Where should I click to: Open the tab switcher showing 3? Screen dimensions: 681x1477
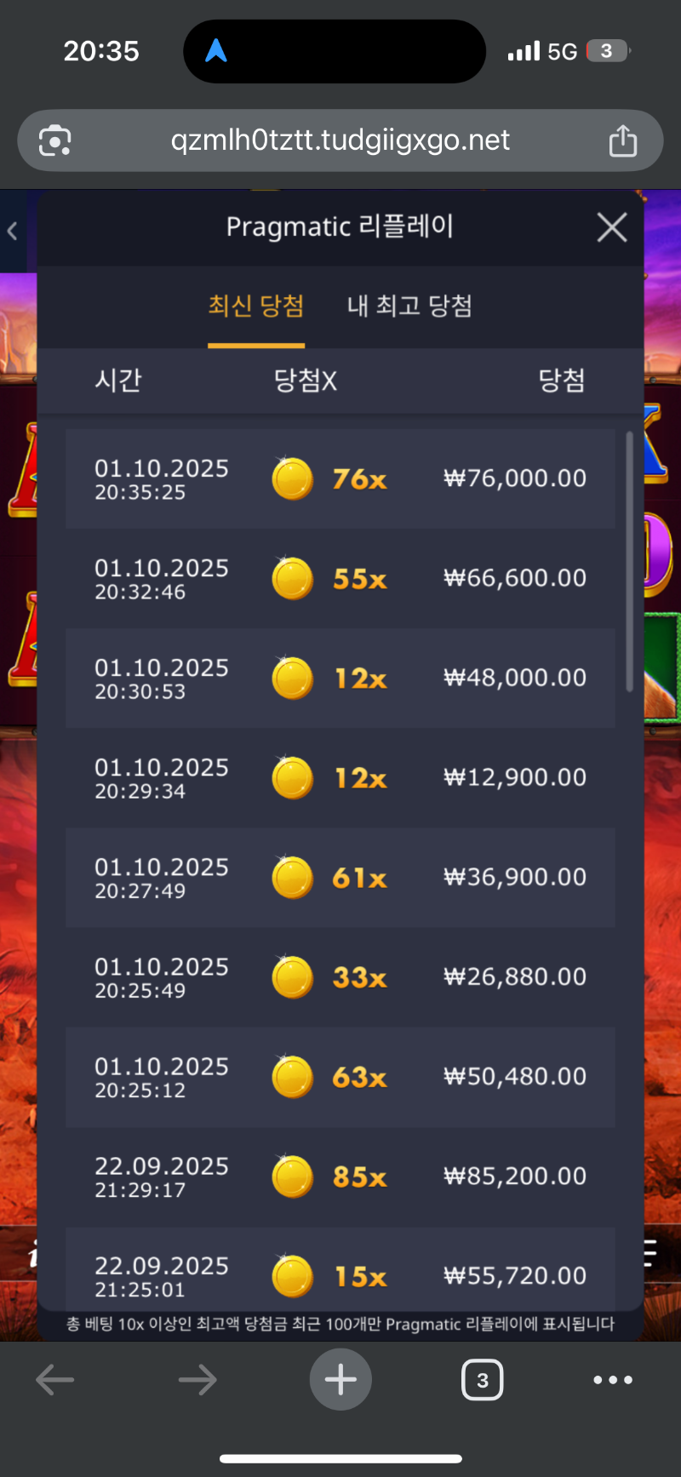tap(483, 1380)
